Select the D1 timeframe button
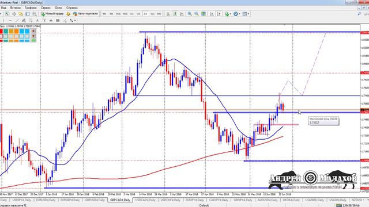Image resolution: width=369 pixels, height=207 pixels. coord(145,14)
